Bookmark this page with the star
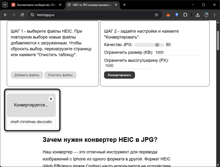The height and width of the screenshot is (167, 220). (157, 15)
